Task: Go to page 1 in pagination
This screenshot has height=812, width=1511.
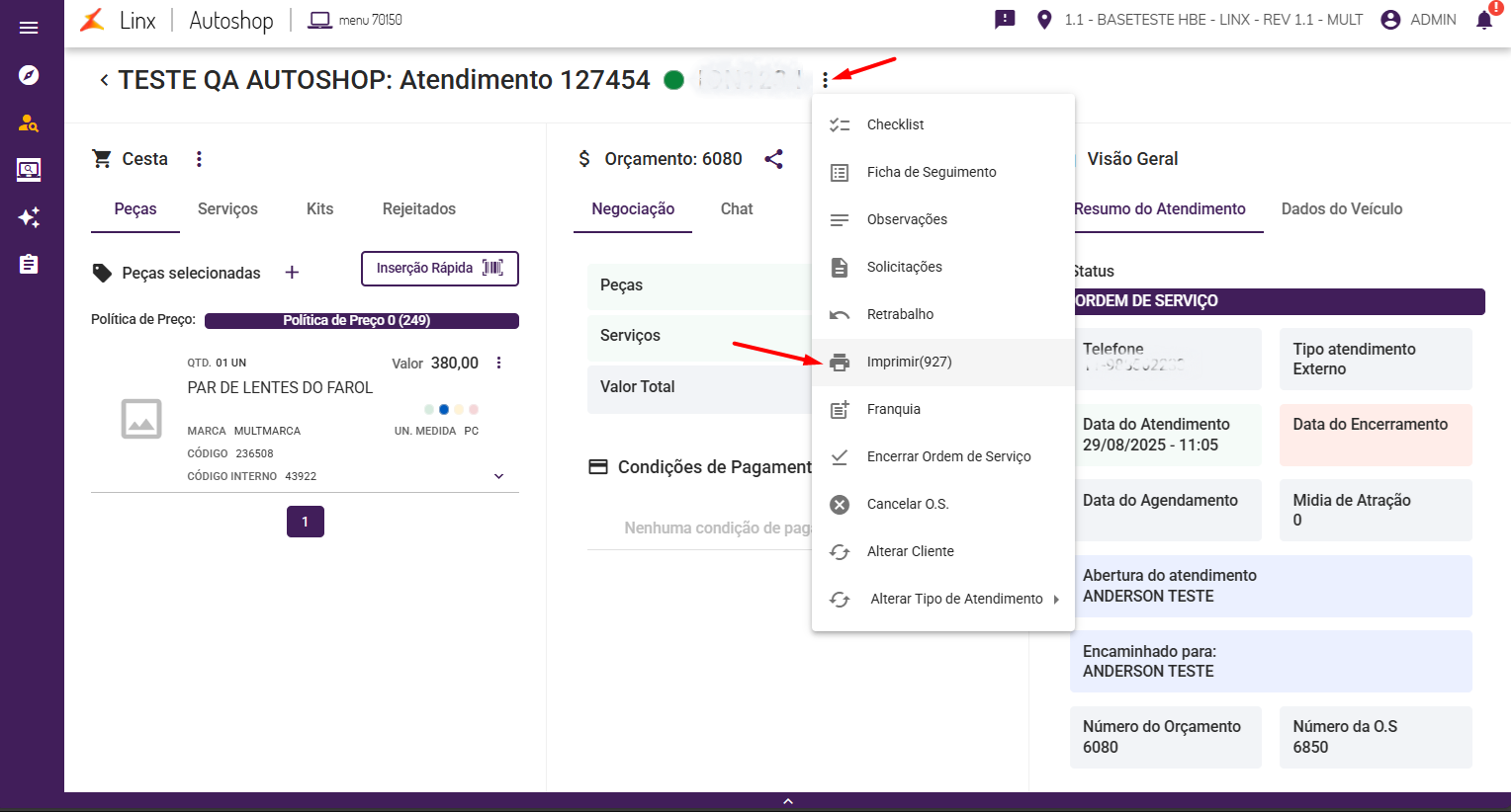Action: tap(306, 522)
